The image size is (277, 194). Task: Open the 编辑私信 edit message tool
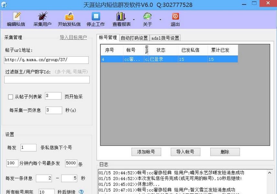pyautogui.click(x=16, y=19)
